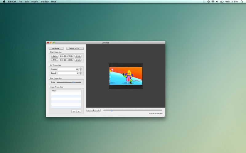Click the Frames value field

68,69
